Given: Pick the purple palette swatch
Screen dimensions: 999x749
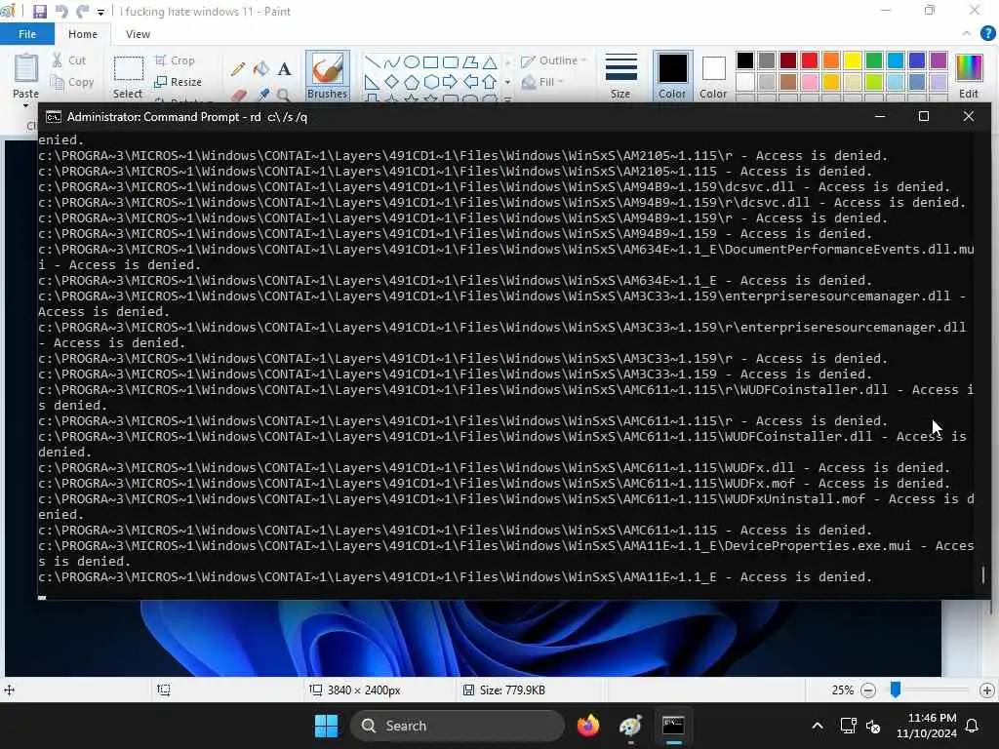Looking at the screenshot, I should tap(938, 60).
